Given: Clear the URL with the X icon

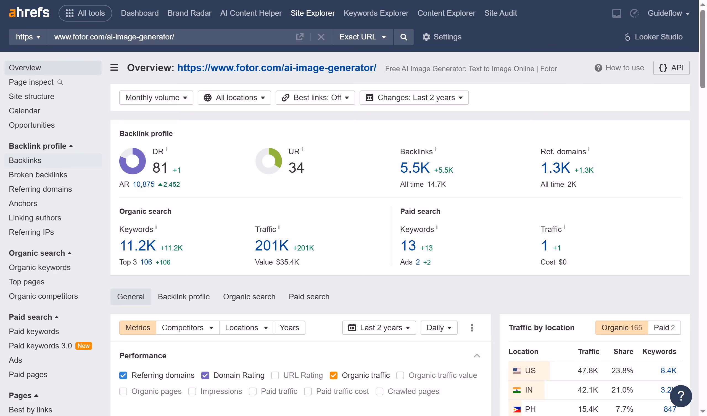Looking at the screenshot, I should coord(321,37).
